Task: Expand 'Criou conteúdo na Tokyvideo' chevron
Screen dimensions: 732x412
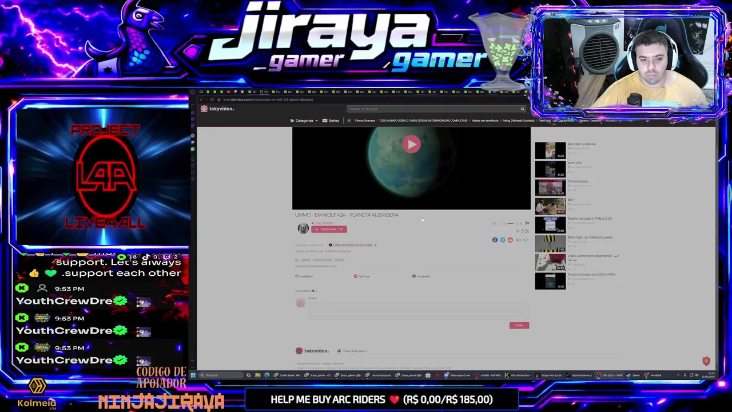Action: [x=375, y=245]
